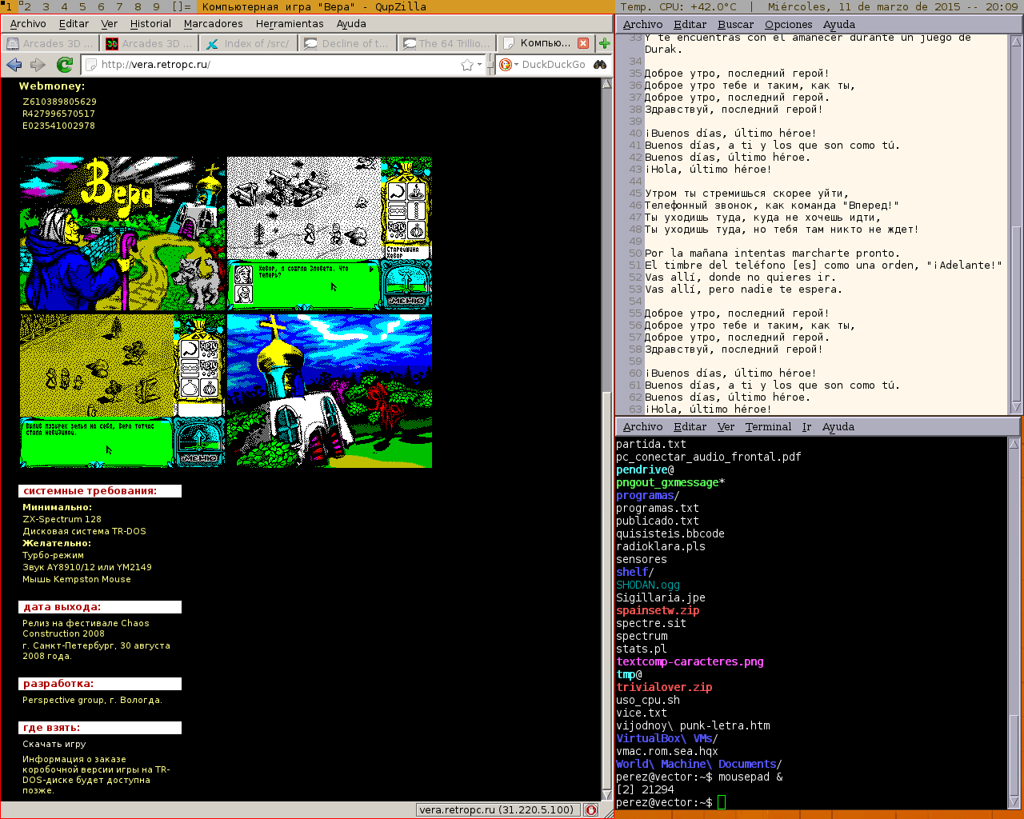This screenshot has height=819, width=1024.
Task: Bookmark the page with the star icon
Action: click(467, 65)
